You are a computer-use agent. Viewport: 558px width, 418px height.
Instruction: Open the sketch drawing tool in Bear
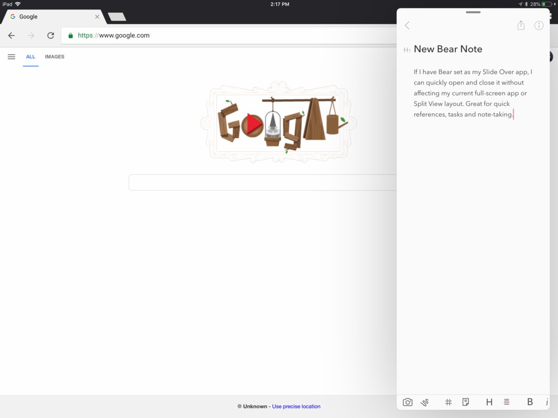tap(425, 402)
